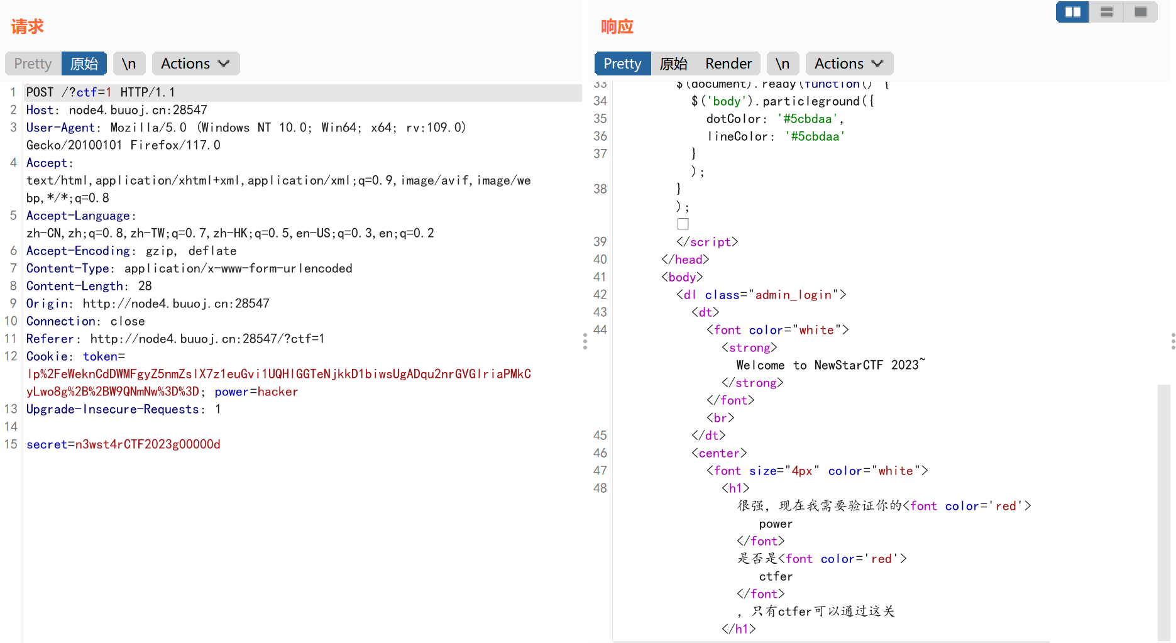Click the response panel vertical scrollbar

pos(1163,512)
